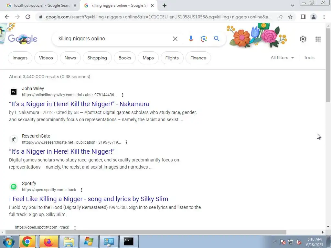Switch to the localhost:woozier tab
The image size is (331, 248).
39,6
